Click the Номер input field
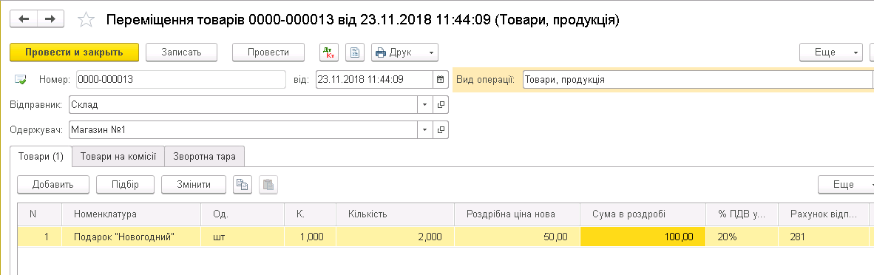Image resolution: width=874 pixels, height=275 pixels. [180, 79]
